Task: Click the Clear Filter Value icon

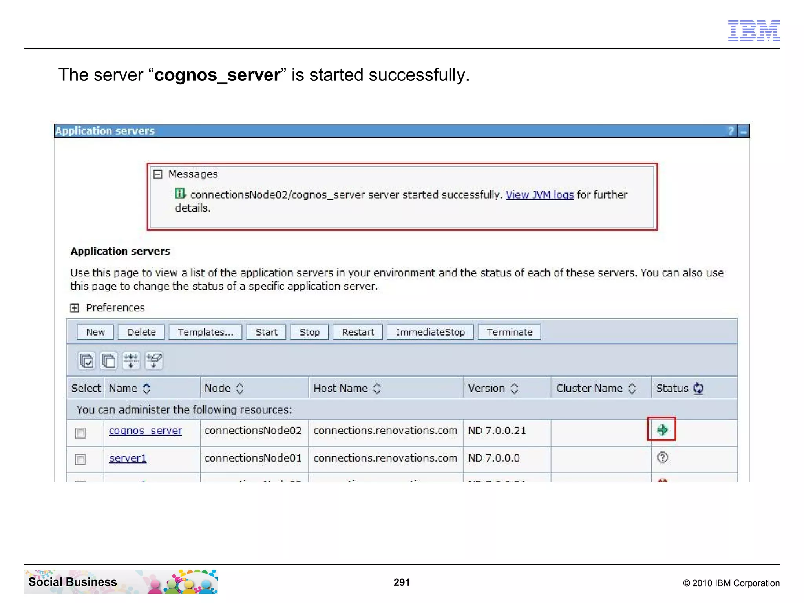Action: coord(154,360)
